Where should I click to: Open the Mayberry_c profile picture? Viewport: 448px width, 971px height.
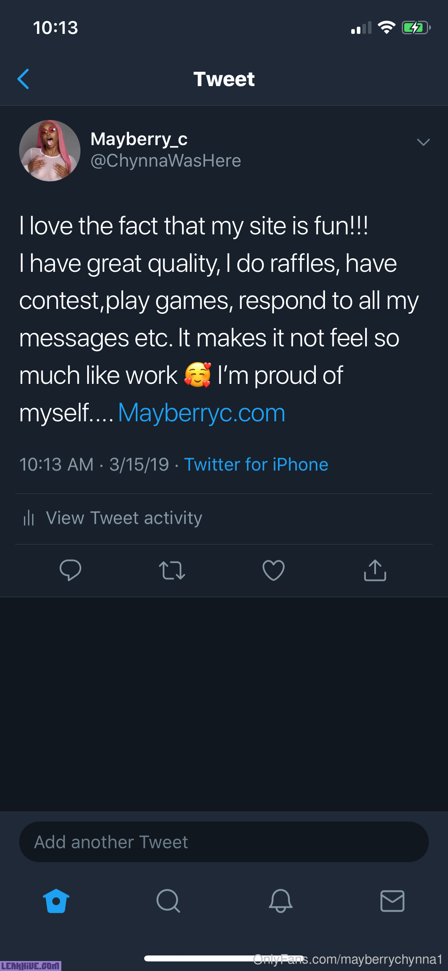[50, 151]
